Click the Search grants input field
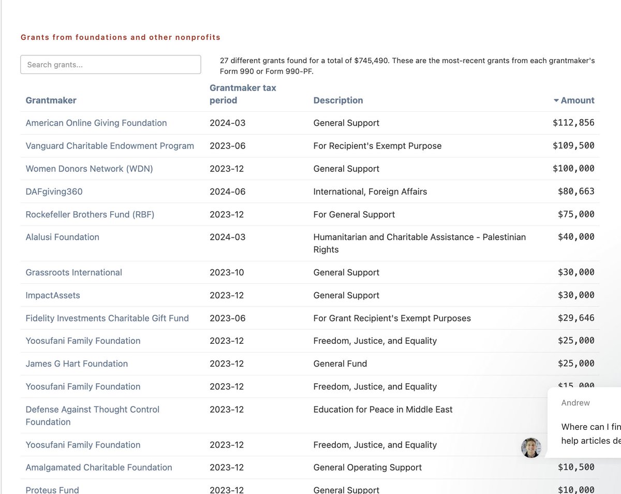Image resolution: width=621 pixels, height=494 pixels. [x=110, y=65]
